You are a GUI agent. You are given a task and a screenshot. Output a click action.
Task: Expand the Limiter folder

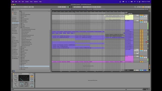(20, 25)
